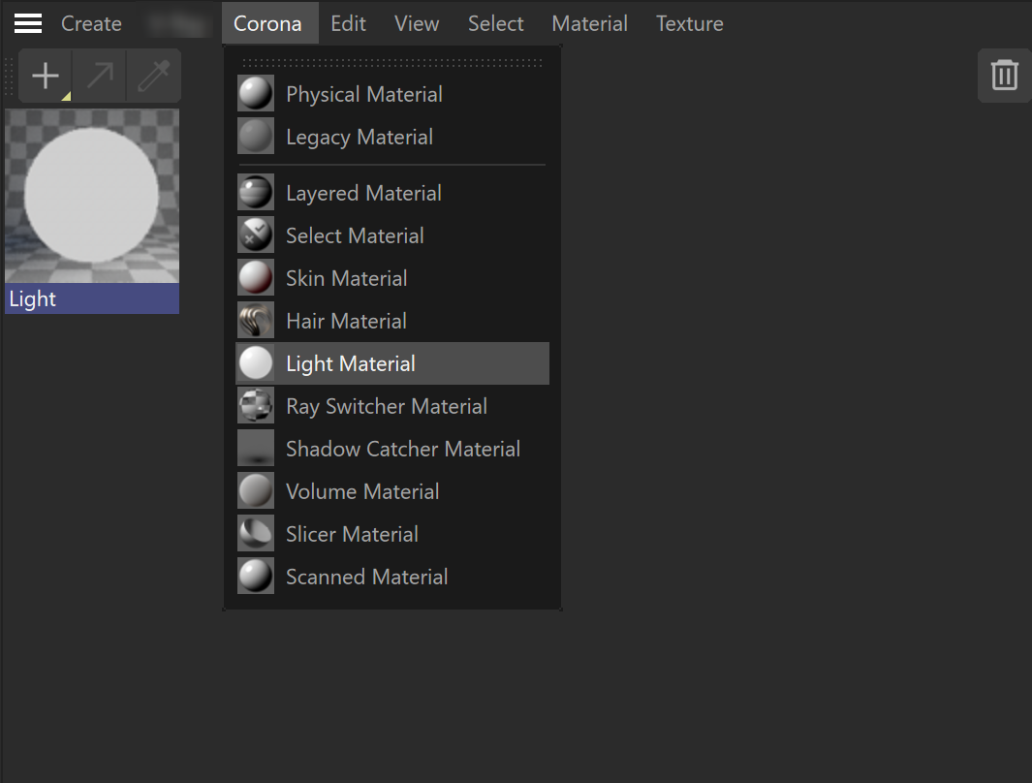The width and height of the screenshot is (1032, 783).
Task: Click the new material plus icon
Action: click(46, 76)
